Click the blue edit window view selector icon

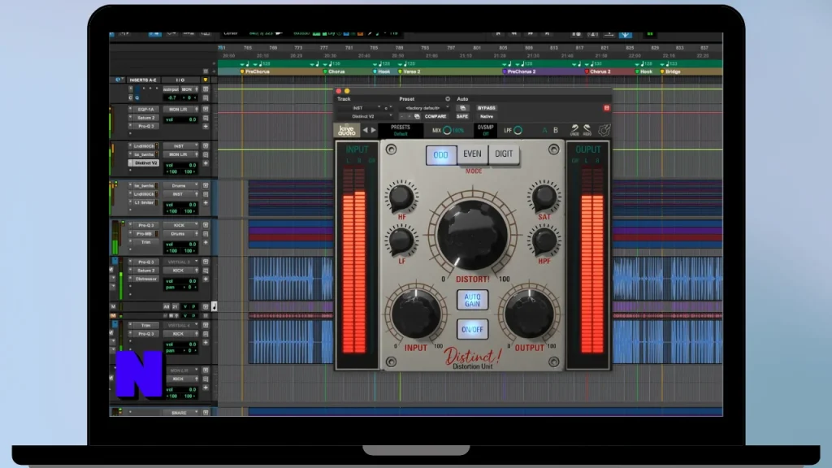click(x=118, y=80)
